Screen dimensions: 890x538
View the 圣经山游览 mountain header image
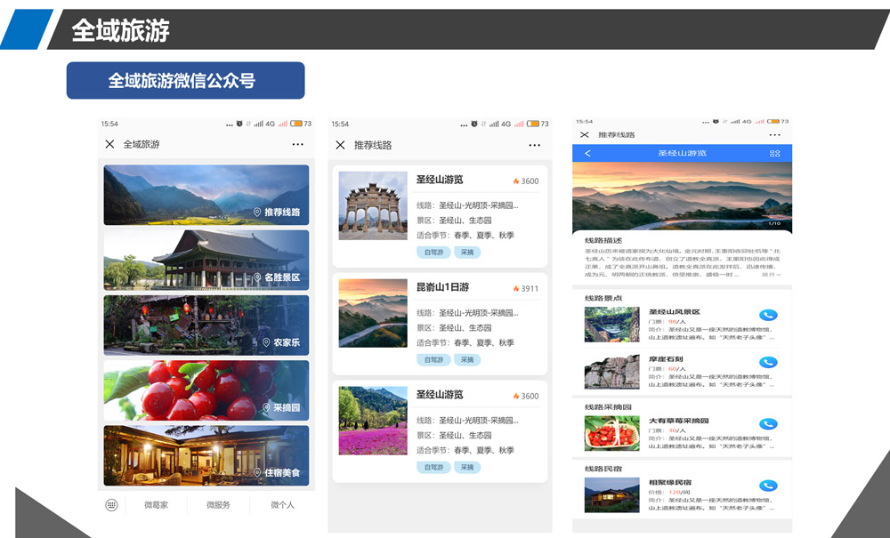[x=682, y=197]
